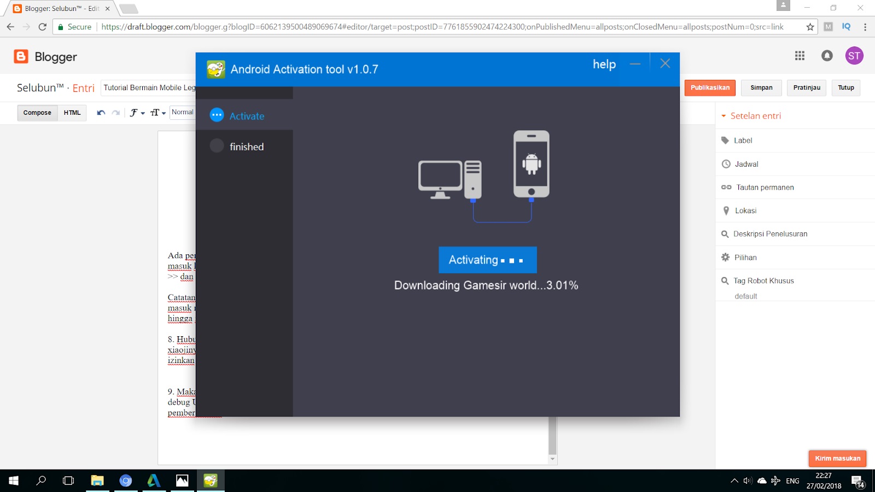This screenshot has width=875, height=492.
Task: Switch to Chrome on the taskbar
Action: [126, 481]
